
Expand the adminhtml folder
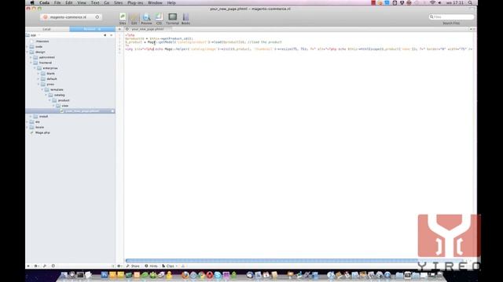coord(31,57)
